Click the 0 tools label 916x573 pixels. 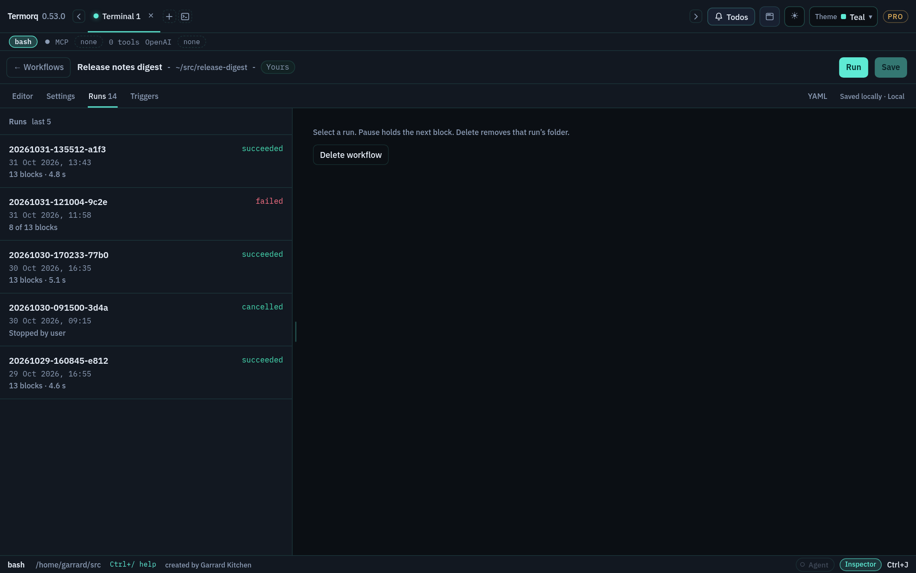tap(124, 42)
